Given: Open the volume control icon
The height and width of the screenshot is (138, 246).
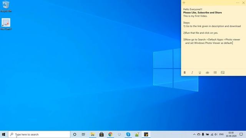Looking at the screenshot, I should coord(216,135).
